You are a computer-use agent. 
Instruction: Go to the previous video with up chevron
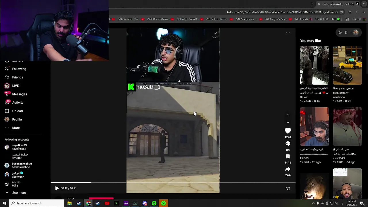(x=288, y=115)
